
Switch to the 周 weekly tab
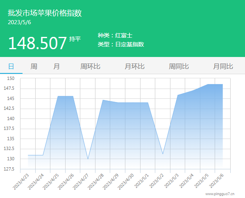[x=34, y=66]
